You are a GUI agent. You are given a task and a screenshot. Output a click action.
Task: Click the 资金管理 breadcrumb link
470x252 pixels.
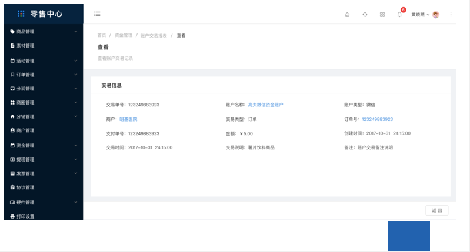(x=124, y=35)
